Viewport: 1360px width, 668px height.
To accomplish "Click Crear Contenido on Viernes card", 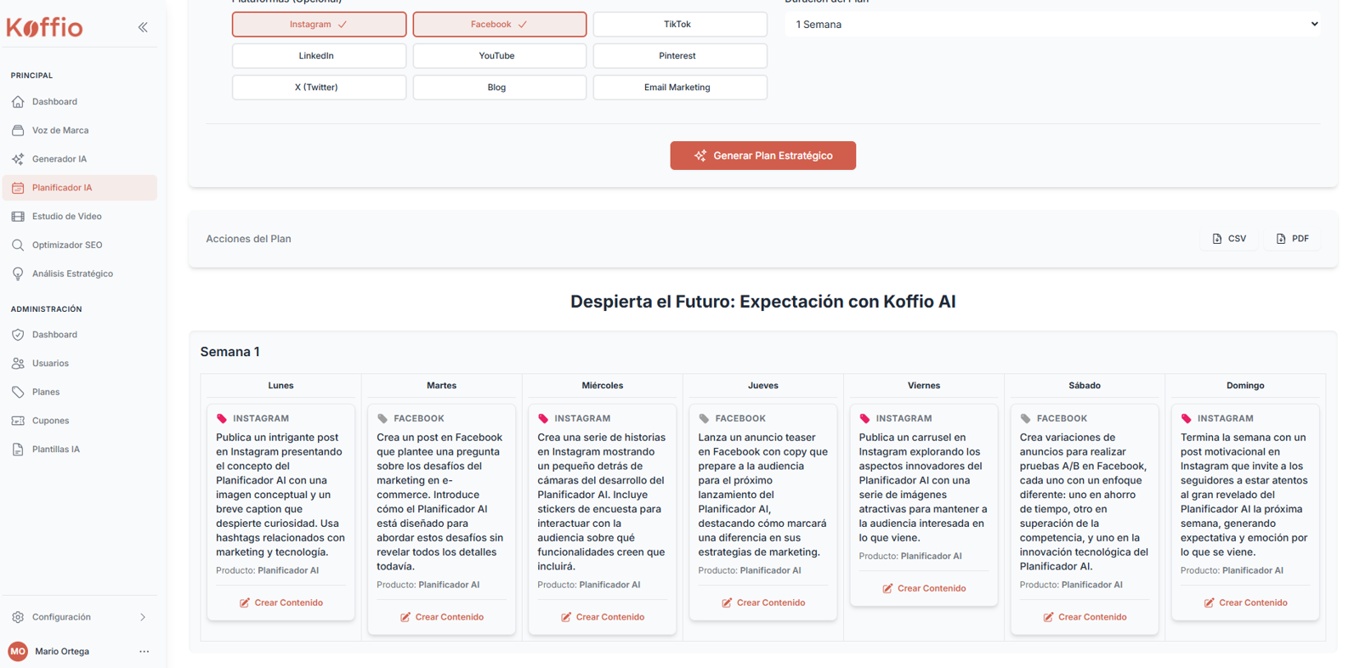I will pos(924,588).
